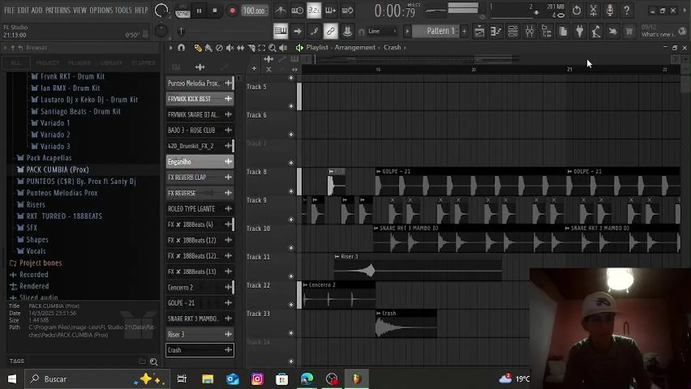Open the Browser view button
691x389 pixels.
pyautogui.click(x=546, y=31)
